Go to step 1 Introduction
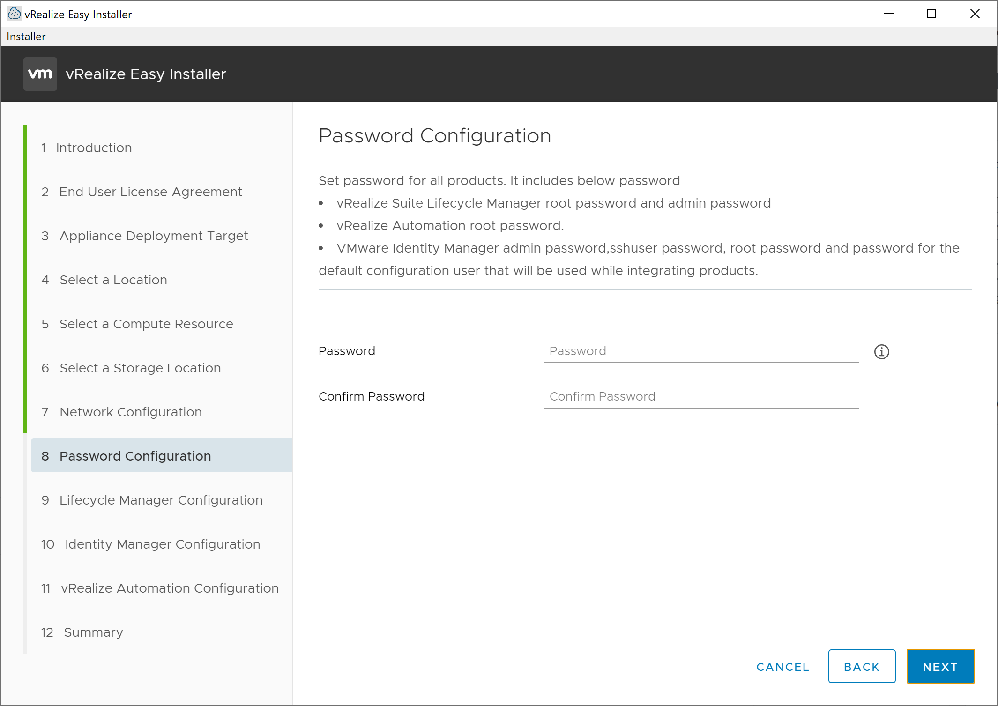The width and height of the screenshot is (998, 706). tap(94, 148)
